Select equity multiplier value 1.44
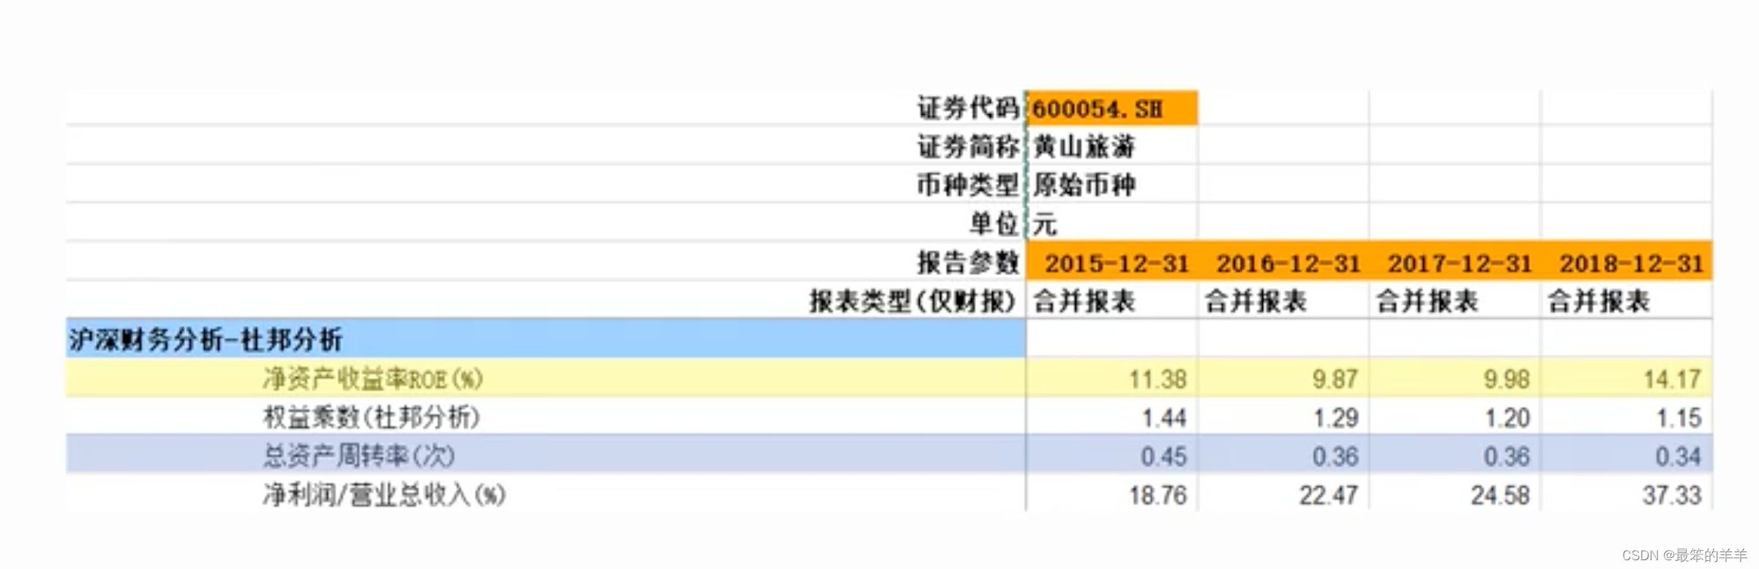1759x569 pixels. pyautogui.click(x=1164, y=418)
